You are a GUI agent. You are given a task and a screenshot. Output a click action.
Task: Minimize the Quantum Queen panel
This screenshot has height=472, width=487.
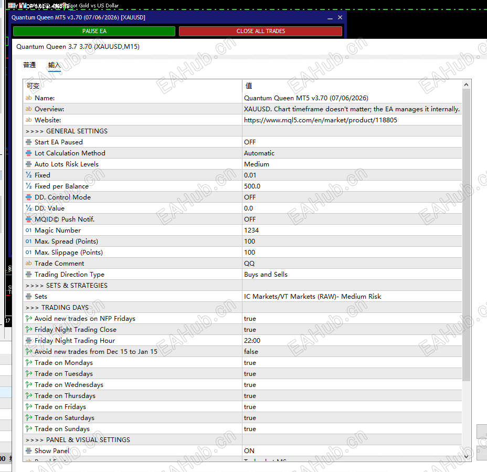pyautogui.click(x=330, y=18)
